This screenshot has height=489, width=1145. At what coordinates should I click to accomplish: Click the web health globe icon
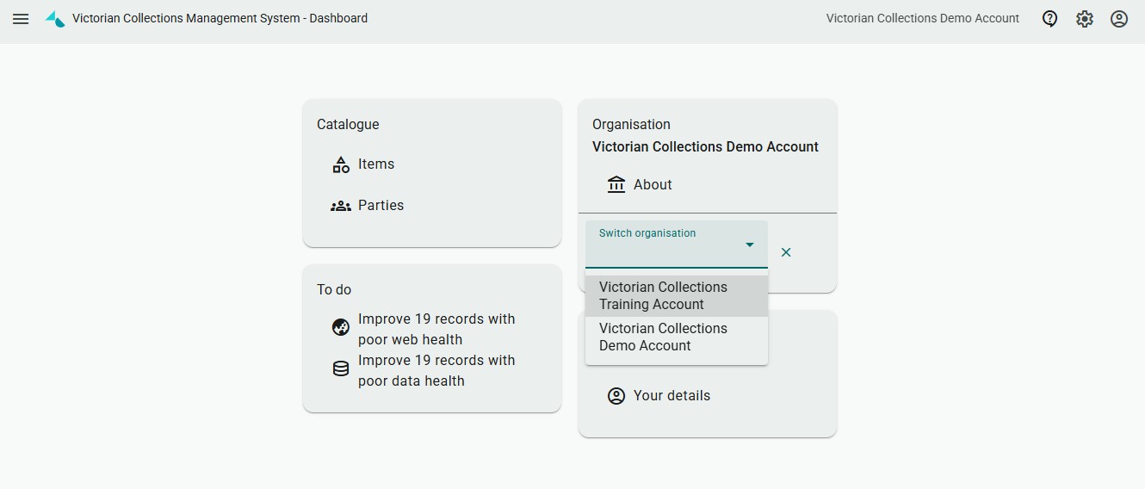(x=341, y=327)
